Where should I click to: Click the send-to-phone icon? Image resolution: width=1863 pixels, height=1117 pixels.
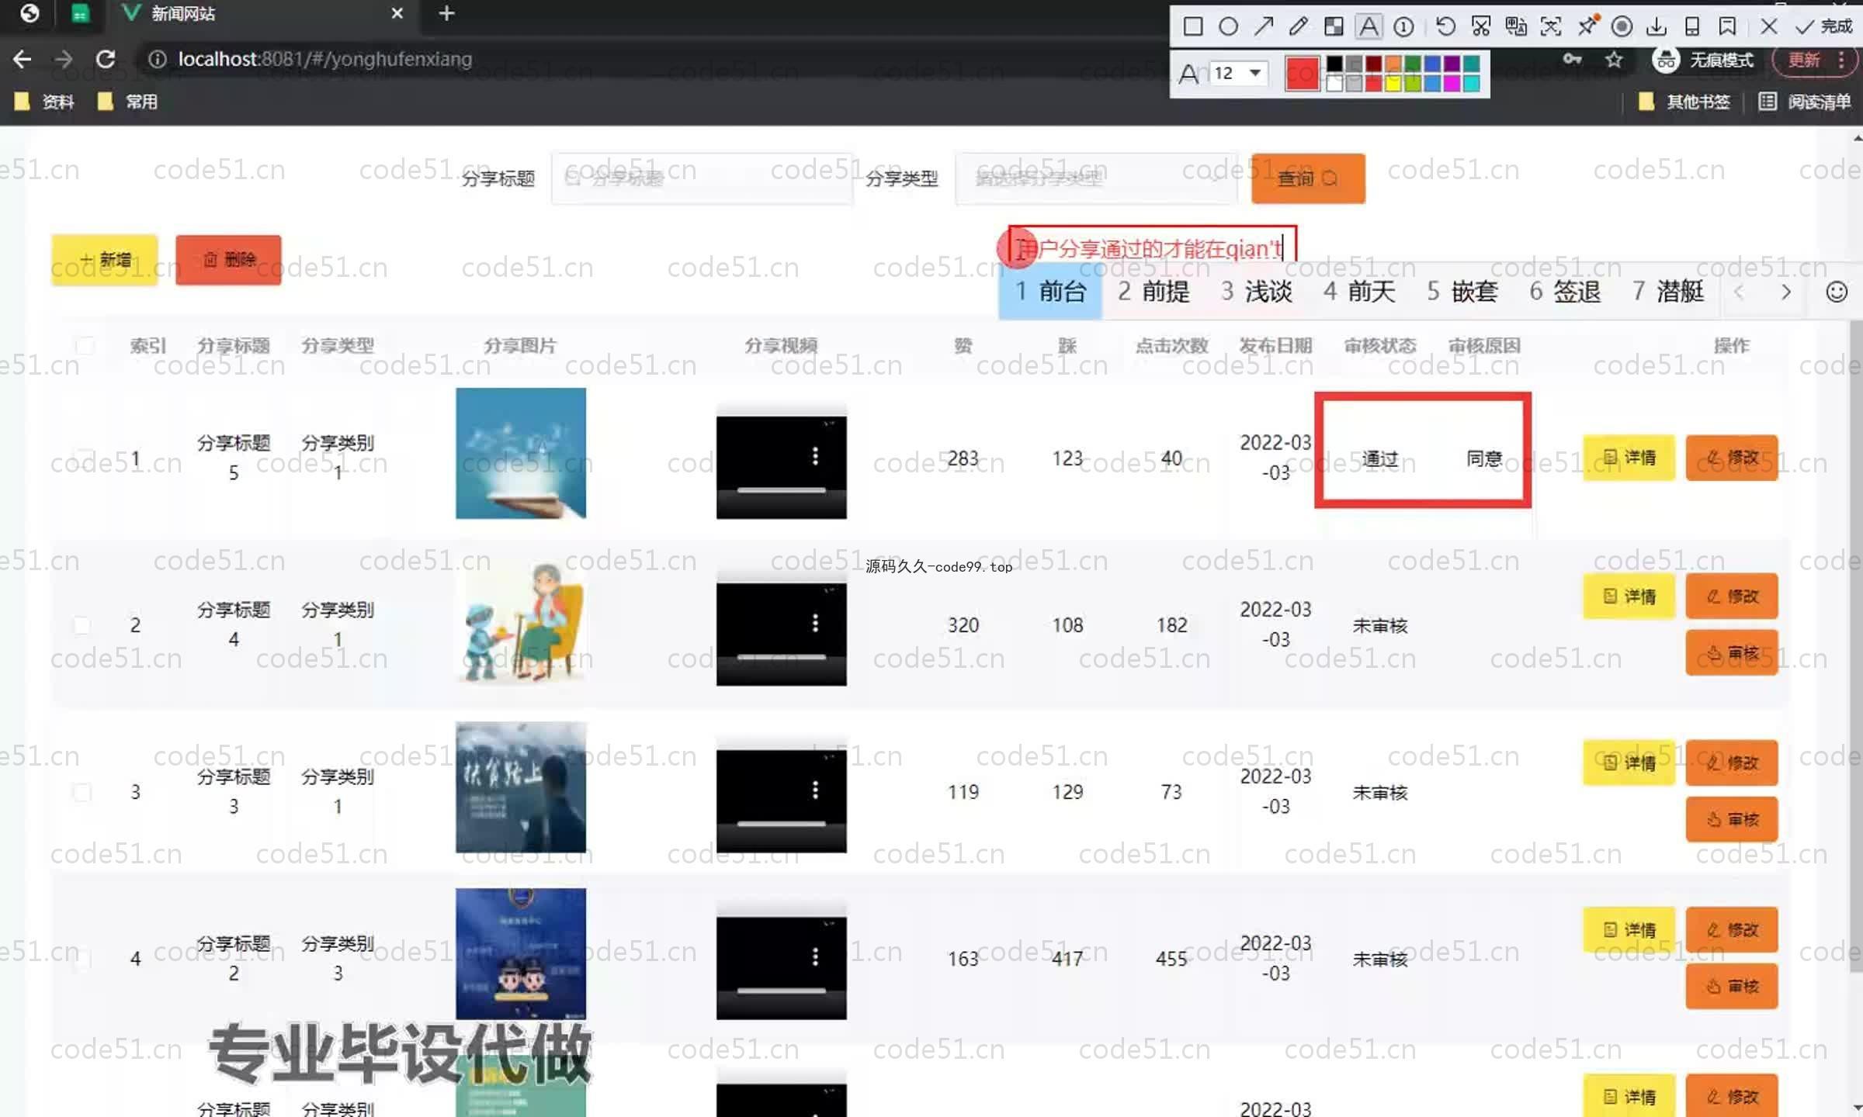click(x=1692, y=27)
